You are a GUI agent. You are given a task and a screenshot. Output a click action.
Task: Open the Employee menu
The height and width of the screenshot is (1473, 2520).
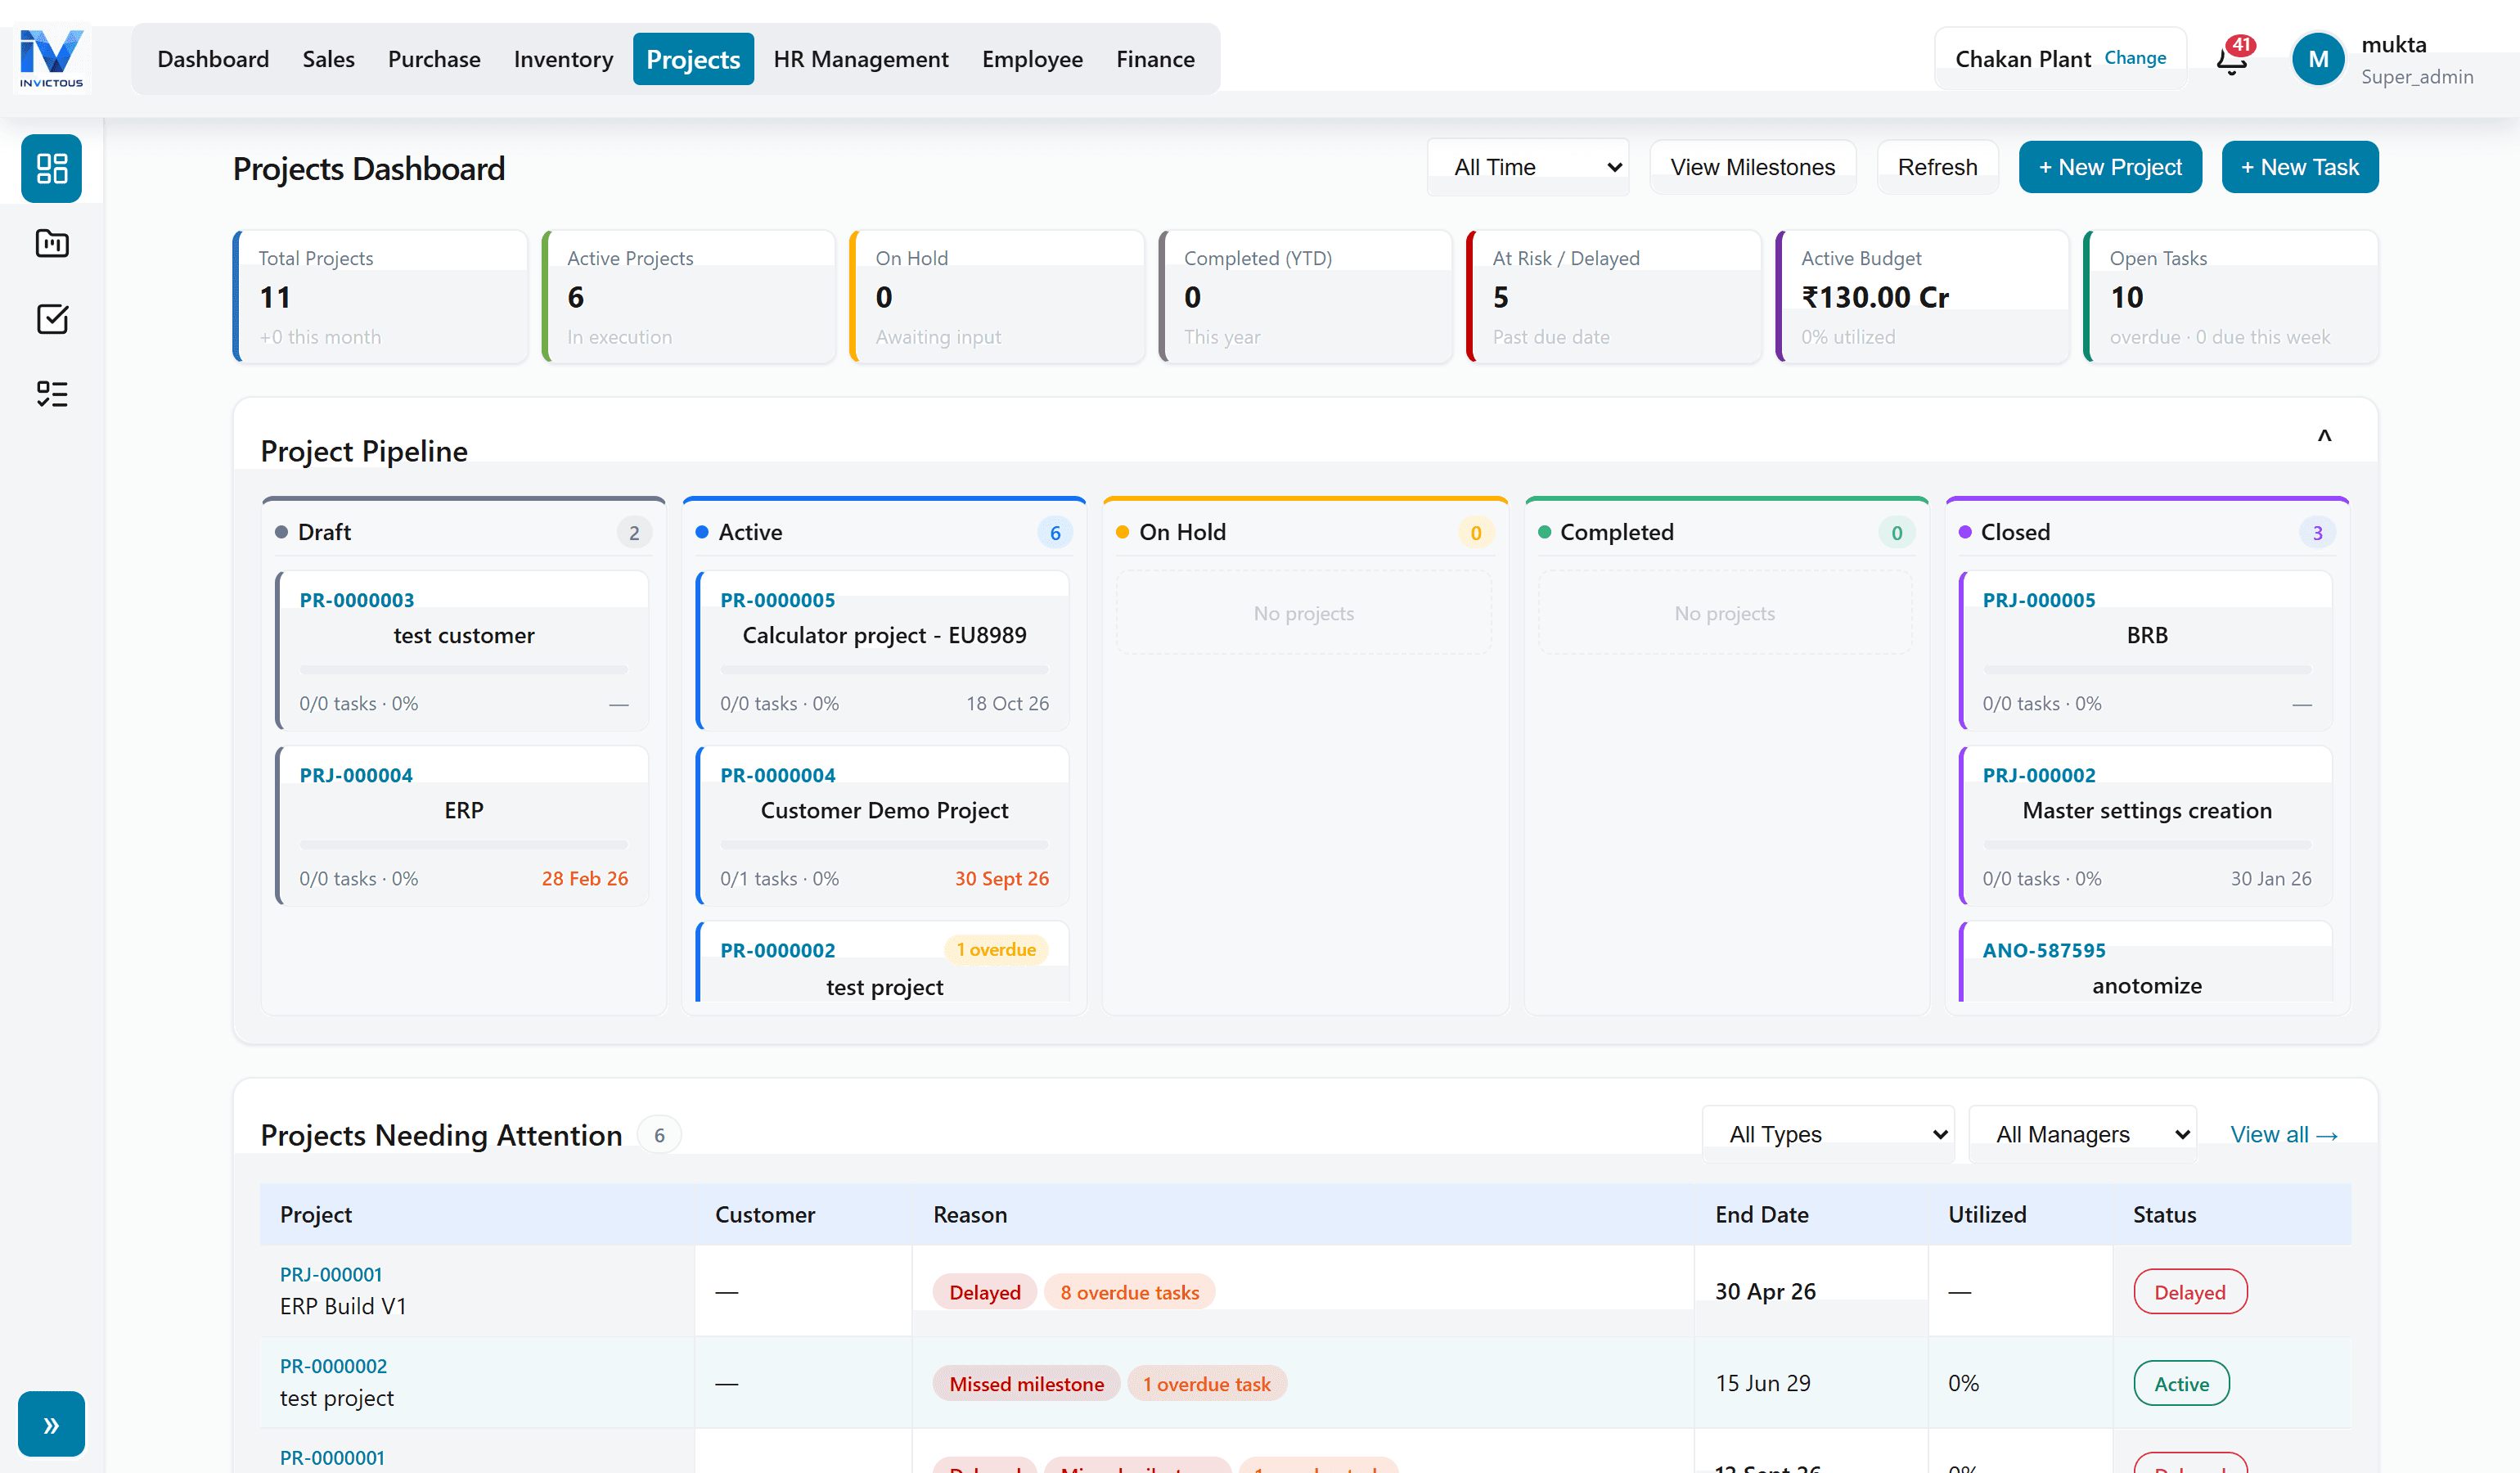point(1032,59)
